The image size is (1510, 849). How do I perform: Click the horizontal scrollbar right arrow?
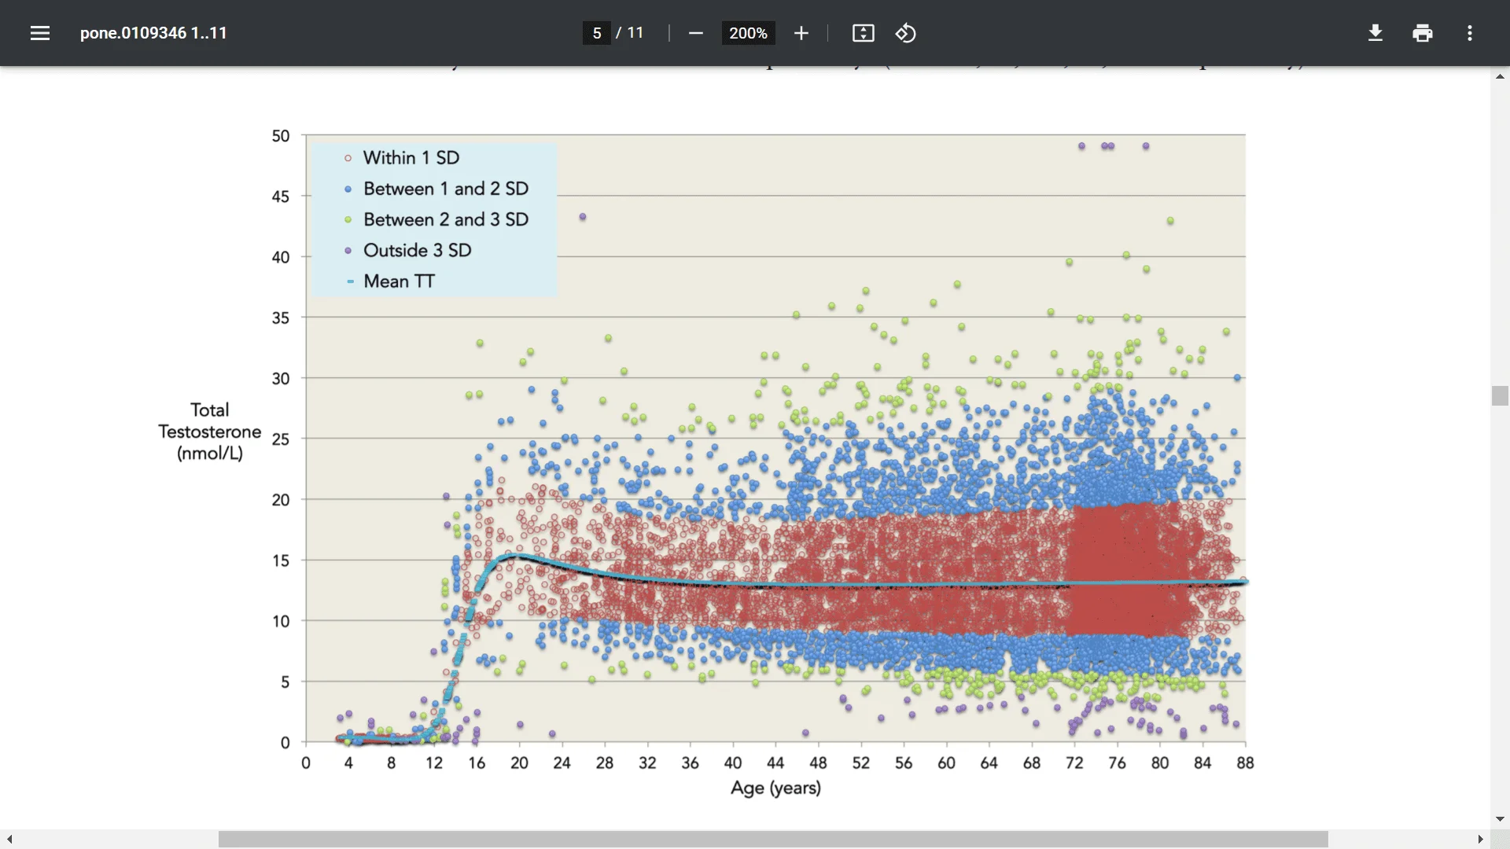tap(1481, 840)
